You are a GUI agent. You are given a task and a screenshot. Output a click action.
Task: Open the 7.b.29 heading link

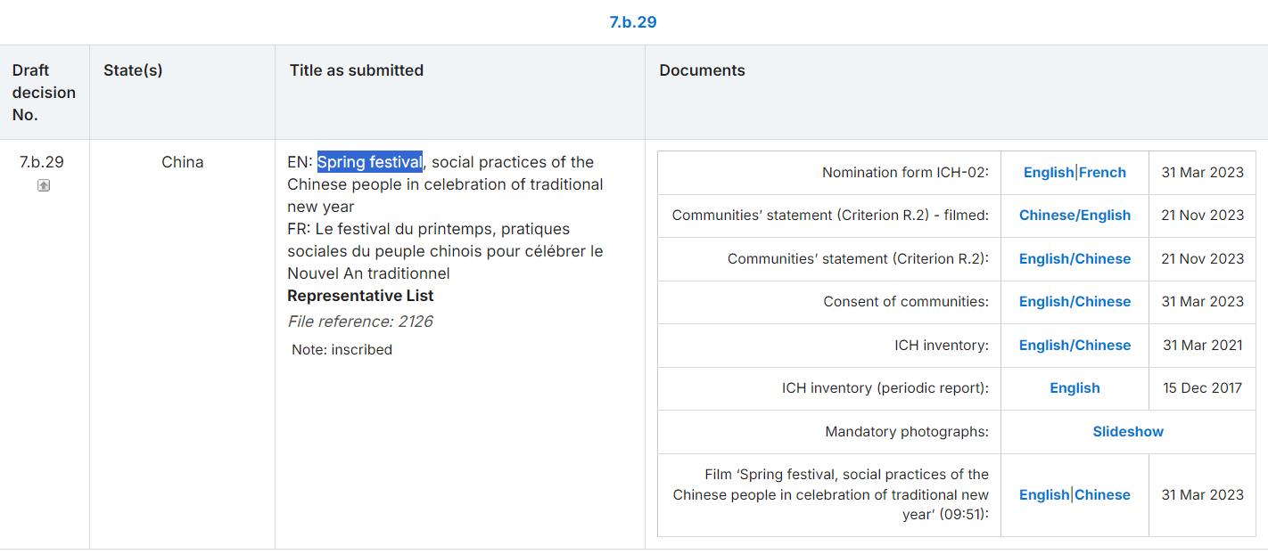pyautogui.click(x=633, y=22)
